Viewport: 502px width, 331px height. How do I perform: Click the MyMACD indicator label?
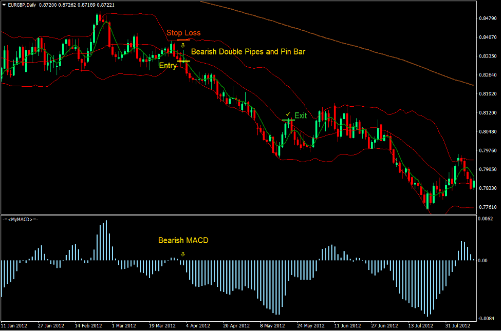20,220
